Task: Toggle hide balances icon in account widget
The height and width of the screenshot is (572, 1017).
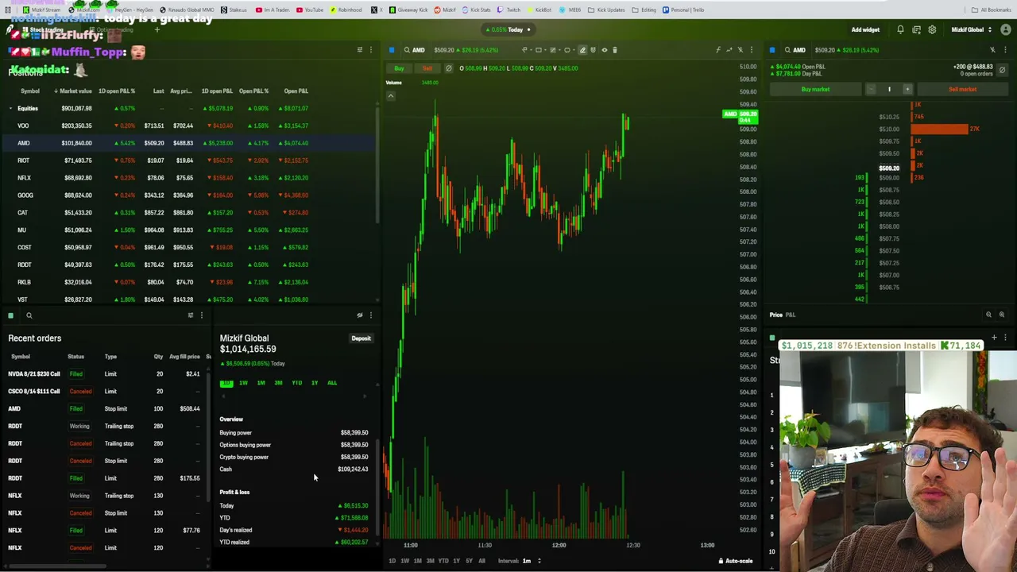Action: (359, 315)
